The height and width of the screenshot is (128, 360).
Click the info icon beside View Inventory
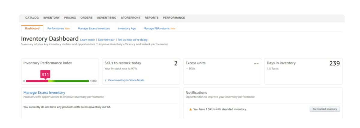point(106,80)
